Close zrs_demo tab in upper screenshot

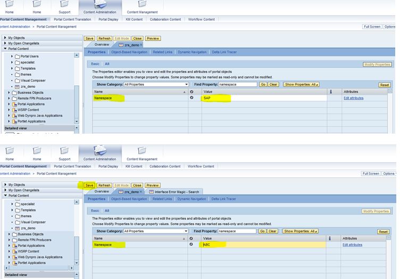pos(141,45)
